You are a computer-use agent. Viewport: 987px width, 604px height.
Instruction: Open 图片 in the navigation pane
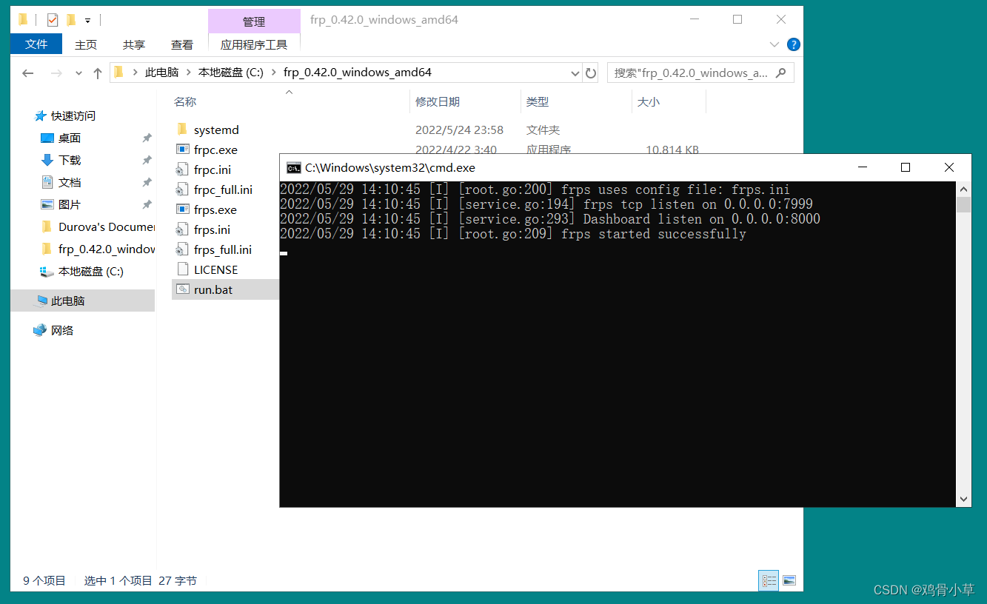pyautogui.click(x=70, y=205)
